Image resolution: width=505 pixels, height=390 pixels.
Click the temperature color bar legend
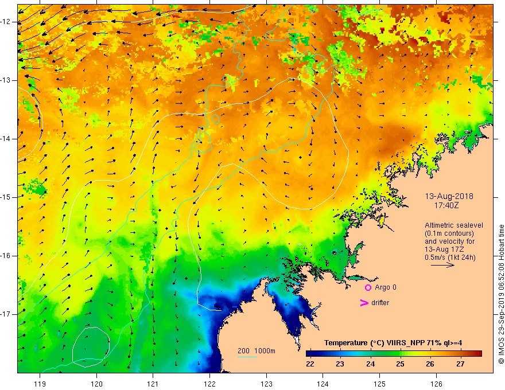[x=394, y=354]
